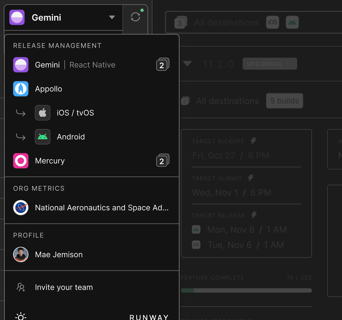
Task: Click the Appollo rocket icon
Action: [21, 89]
